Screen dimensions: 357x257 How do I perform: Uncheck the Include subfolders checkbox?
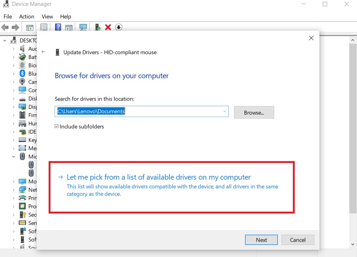point(57,126)
